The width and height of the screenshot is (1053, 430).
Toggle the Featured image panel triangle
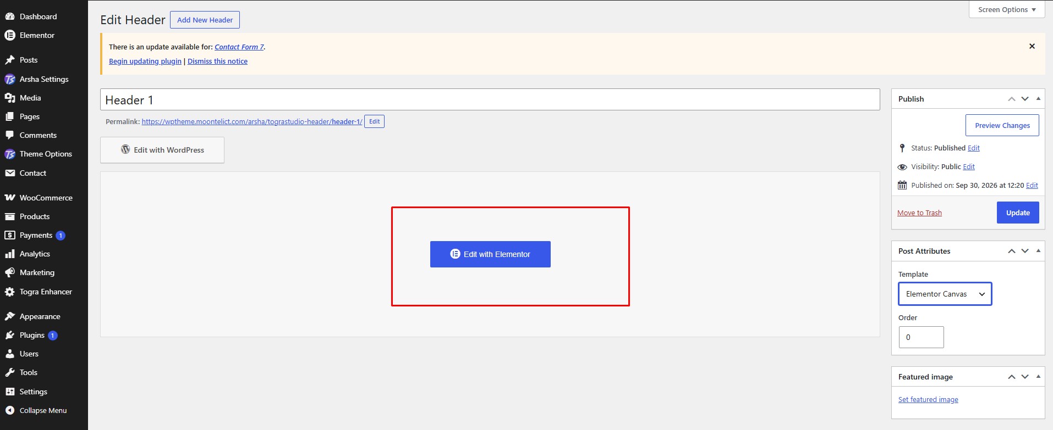1038,377
